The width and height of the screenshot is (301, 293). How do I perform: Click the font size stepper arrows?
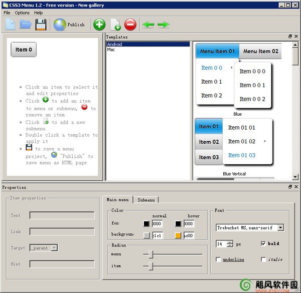coord(230,244)
